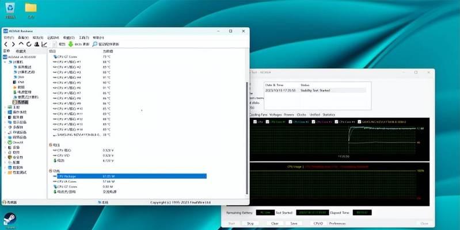The height and width of the screenshot is (230, 460).
Task: Expand the 主板 tree node
Action: click(x=5, y=107)
